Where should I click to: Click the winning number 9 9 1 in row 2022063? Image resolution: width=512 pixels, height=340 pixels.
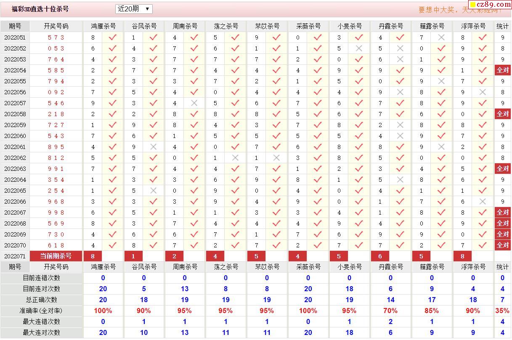(56, 169)
